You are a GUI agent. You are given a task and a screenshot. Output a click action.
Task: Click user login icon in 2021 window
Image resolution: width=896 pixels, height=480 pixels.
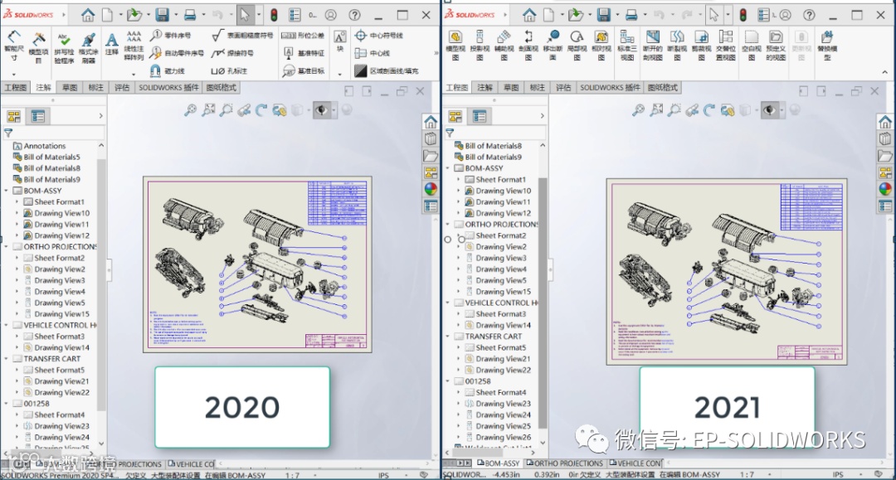[x=786, y=15]
